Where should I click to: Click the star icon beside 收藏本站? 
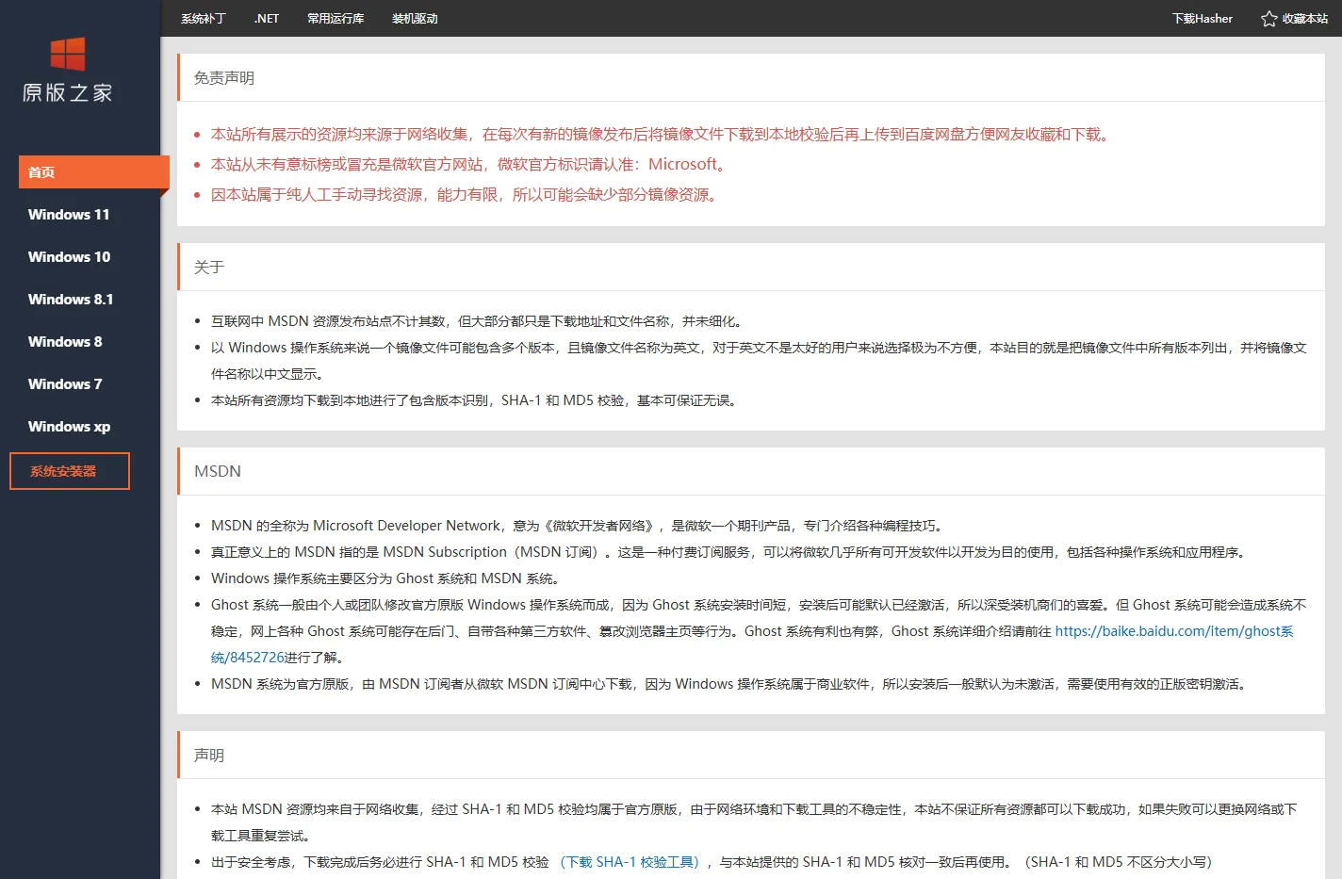click(x=1269, y=19)
